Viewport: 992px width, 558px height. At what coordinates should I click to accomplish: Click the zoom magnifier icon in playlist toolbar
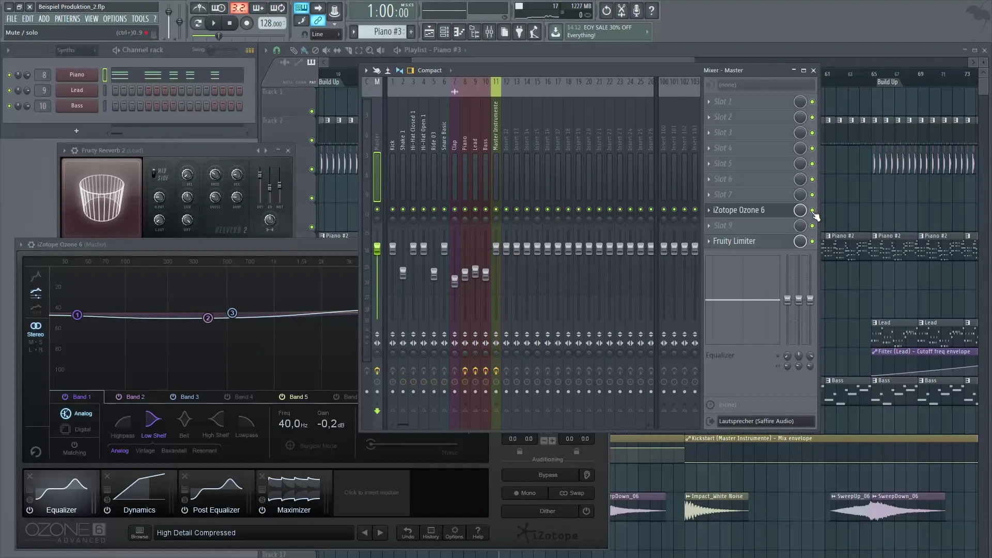370,50
